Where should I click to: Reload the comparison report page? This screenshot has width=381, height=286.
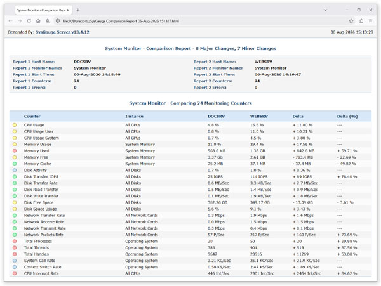29,21
